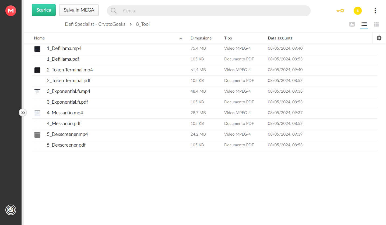Image resolution: width=386 pixels, height=225 pixels.
Task: Click the MEGA logo icon
Action: (11, 11)
